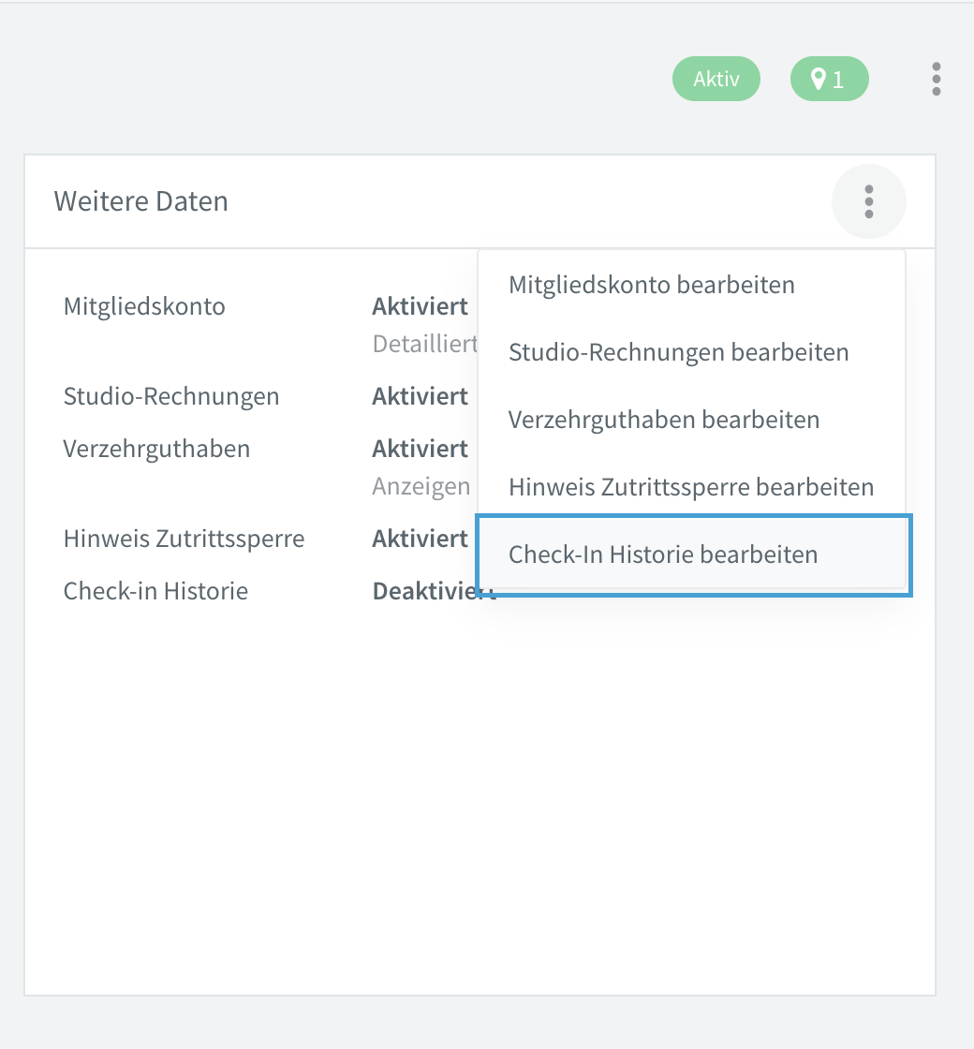Click the Aktiviert value for Studio-Rechnungen
Screen dimensions: 974x1049
pyautogui.click(x=421, y=396)
